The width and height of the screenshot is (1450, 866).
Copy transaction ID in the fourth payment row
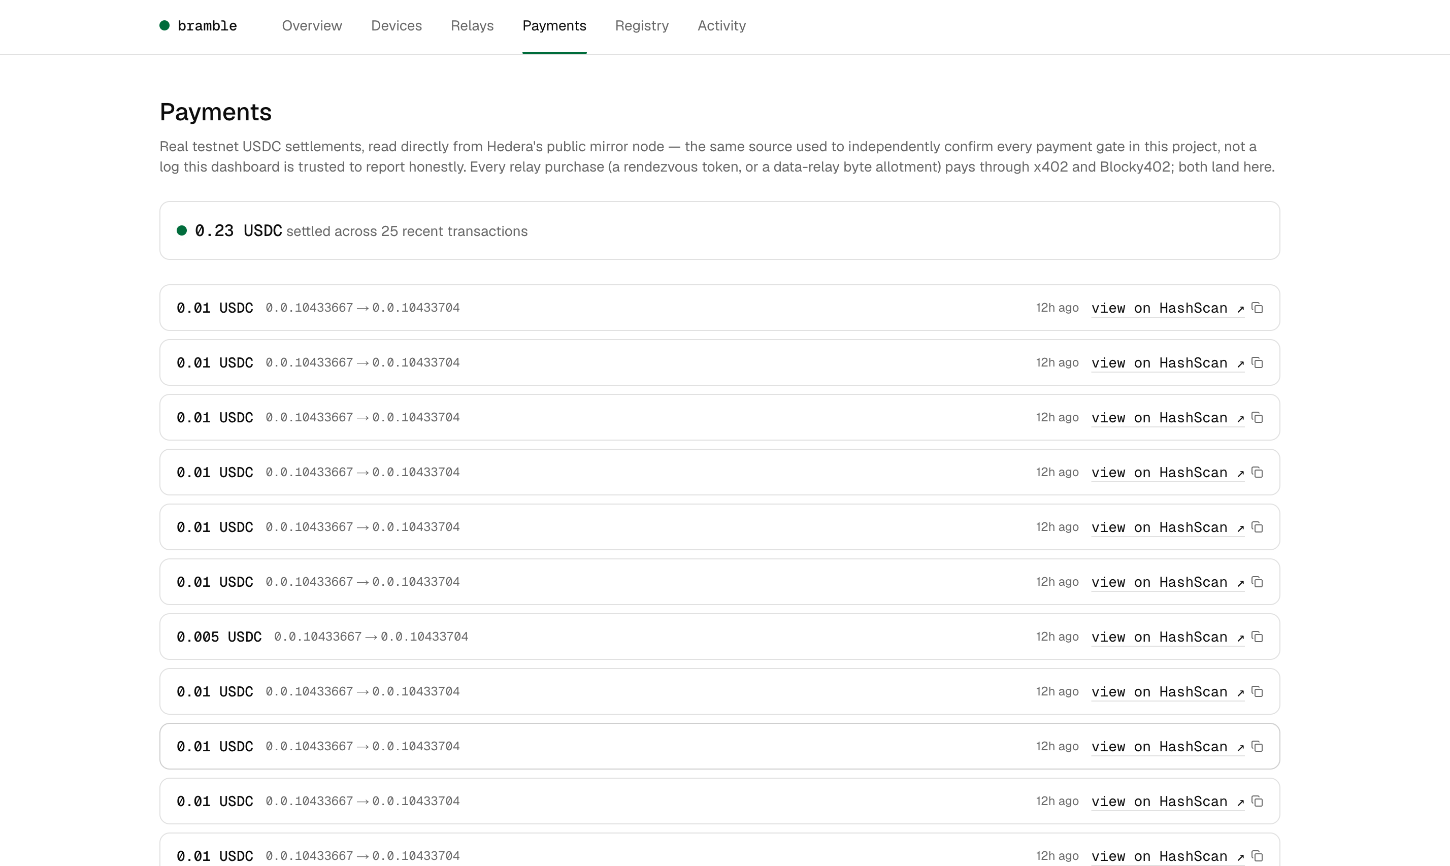pyautogui.click(x=1258, y=472)
